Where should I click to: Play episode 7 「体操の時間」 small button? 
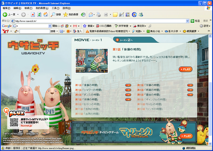[x=128, y=100]
